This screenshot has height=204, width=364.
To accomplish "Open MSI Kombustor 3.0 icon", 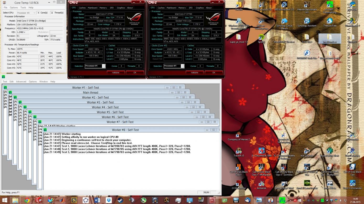I will 284,6.
